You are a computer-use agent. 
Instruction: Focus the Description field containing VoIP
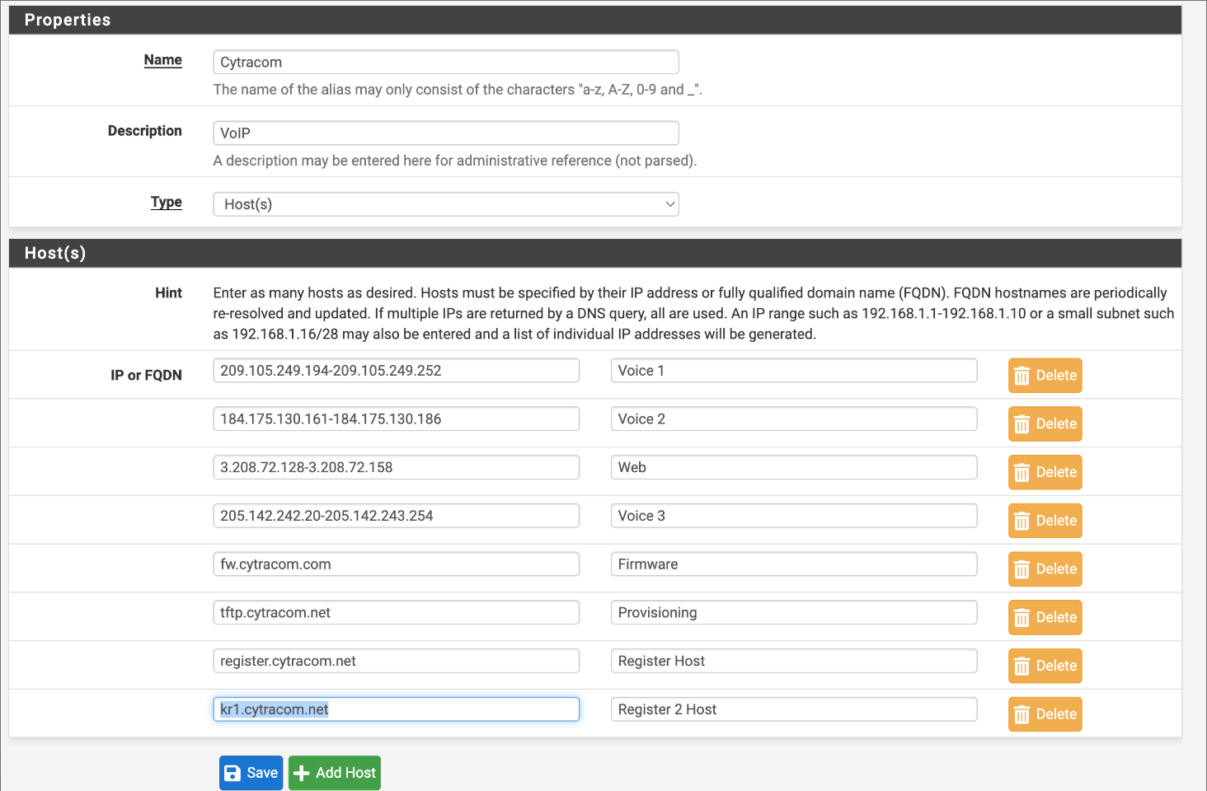pyautogui.click(x=445, y=133)
